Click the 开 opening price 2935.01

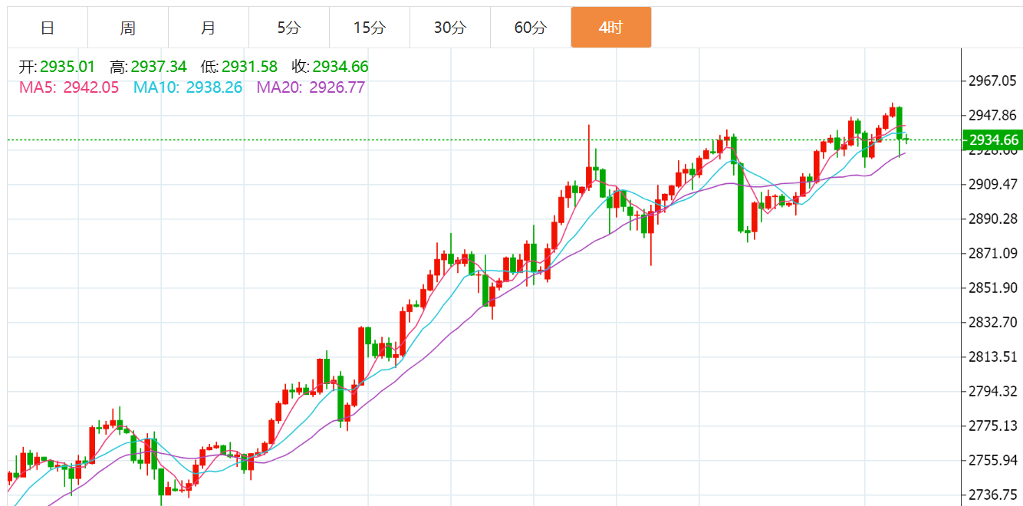(x=67, y=67)
